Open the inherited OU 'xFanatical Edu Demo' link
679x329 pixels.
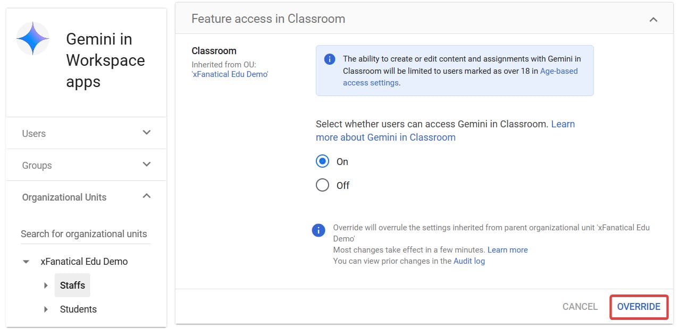coord(230,74)
